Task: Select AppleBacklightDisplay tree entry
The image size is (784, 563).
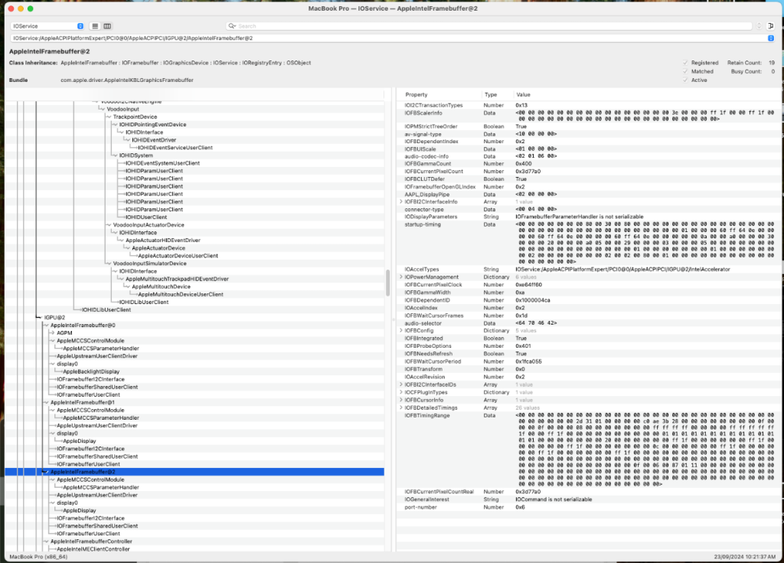Action: click(x=90, y=372)
